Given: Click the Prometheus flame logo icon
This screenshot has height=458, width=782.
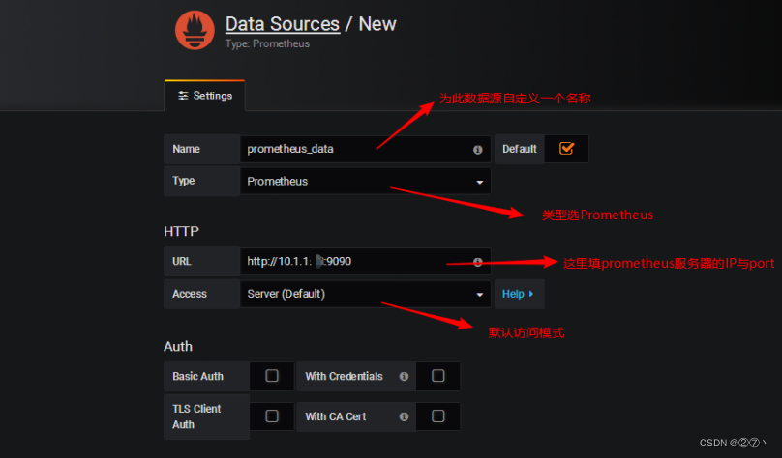Looking at the screenshot, I should (x=195, y=30).
